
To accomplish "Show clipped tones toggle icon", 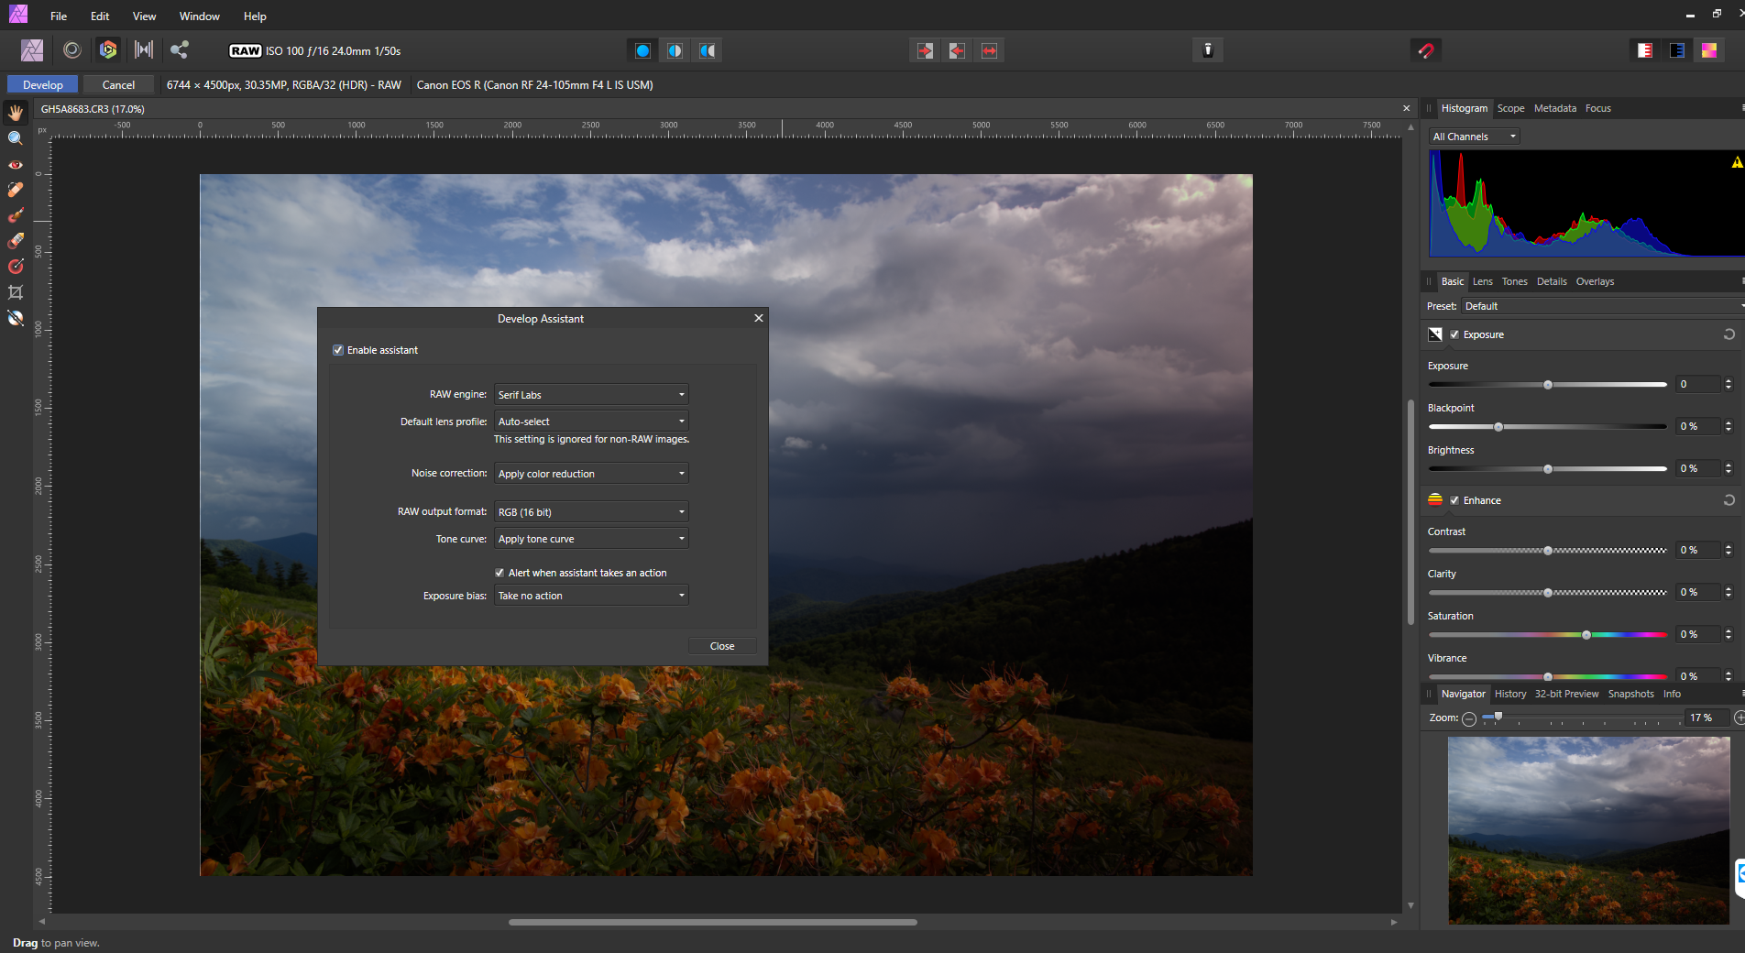I will [1709, 50].
